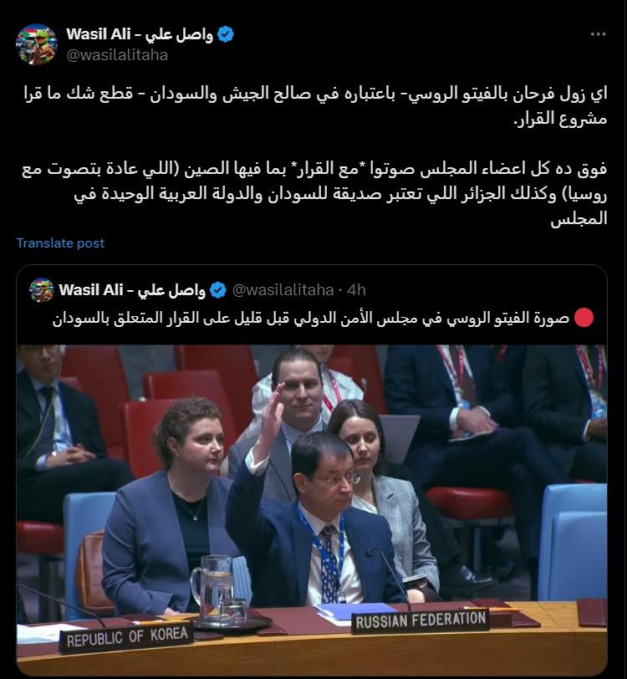Click the blue verified badge beside author name
Screen dimensions: 627x679
click(x=225, y=34)
